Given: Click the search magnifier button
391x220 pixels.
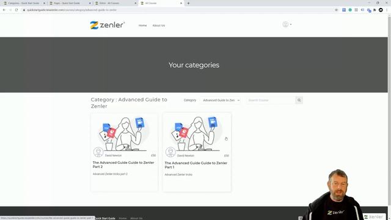Looking at the screenshot, I should pyautogui.click(x=299, y=100).
